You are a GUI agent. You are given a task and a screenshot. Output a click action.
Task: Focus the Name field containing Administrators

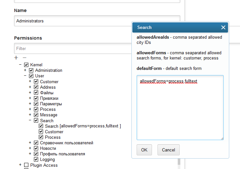(x=97, y=21)
